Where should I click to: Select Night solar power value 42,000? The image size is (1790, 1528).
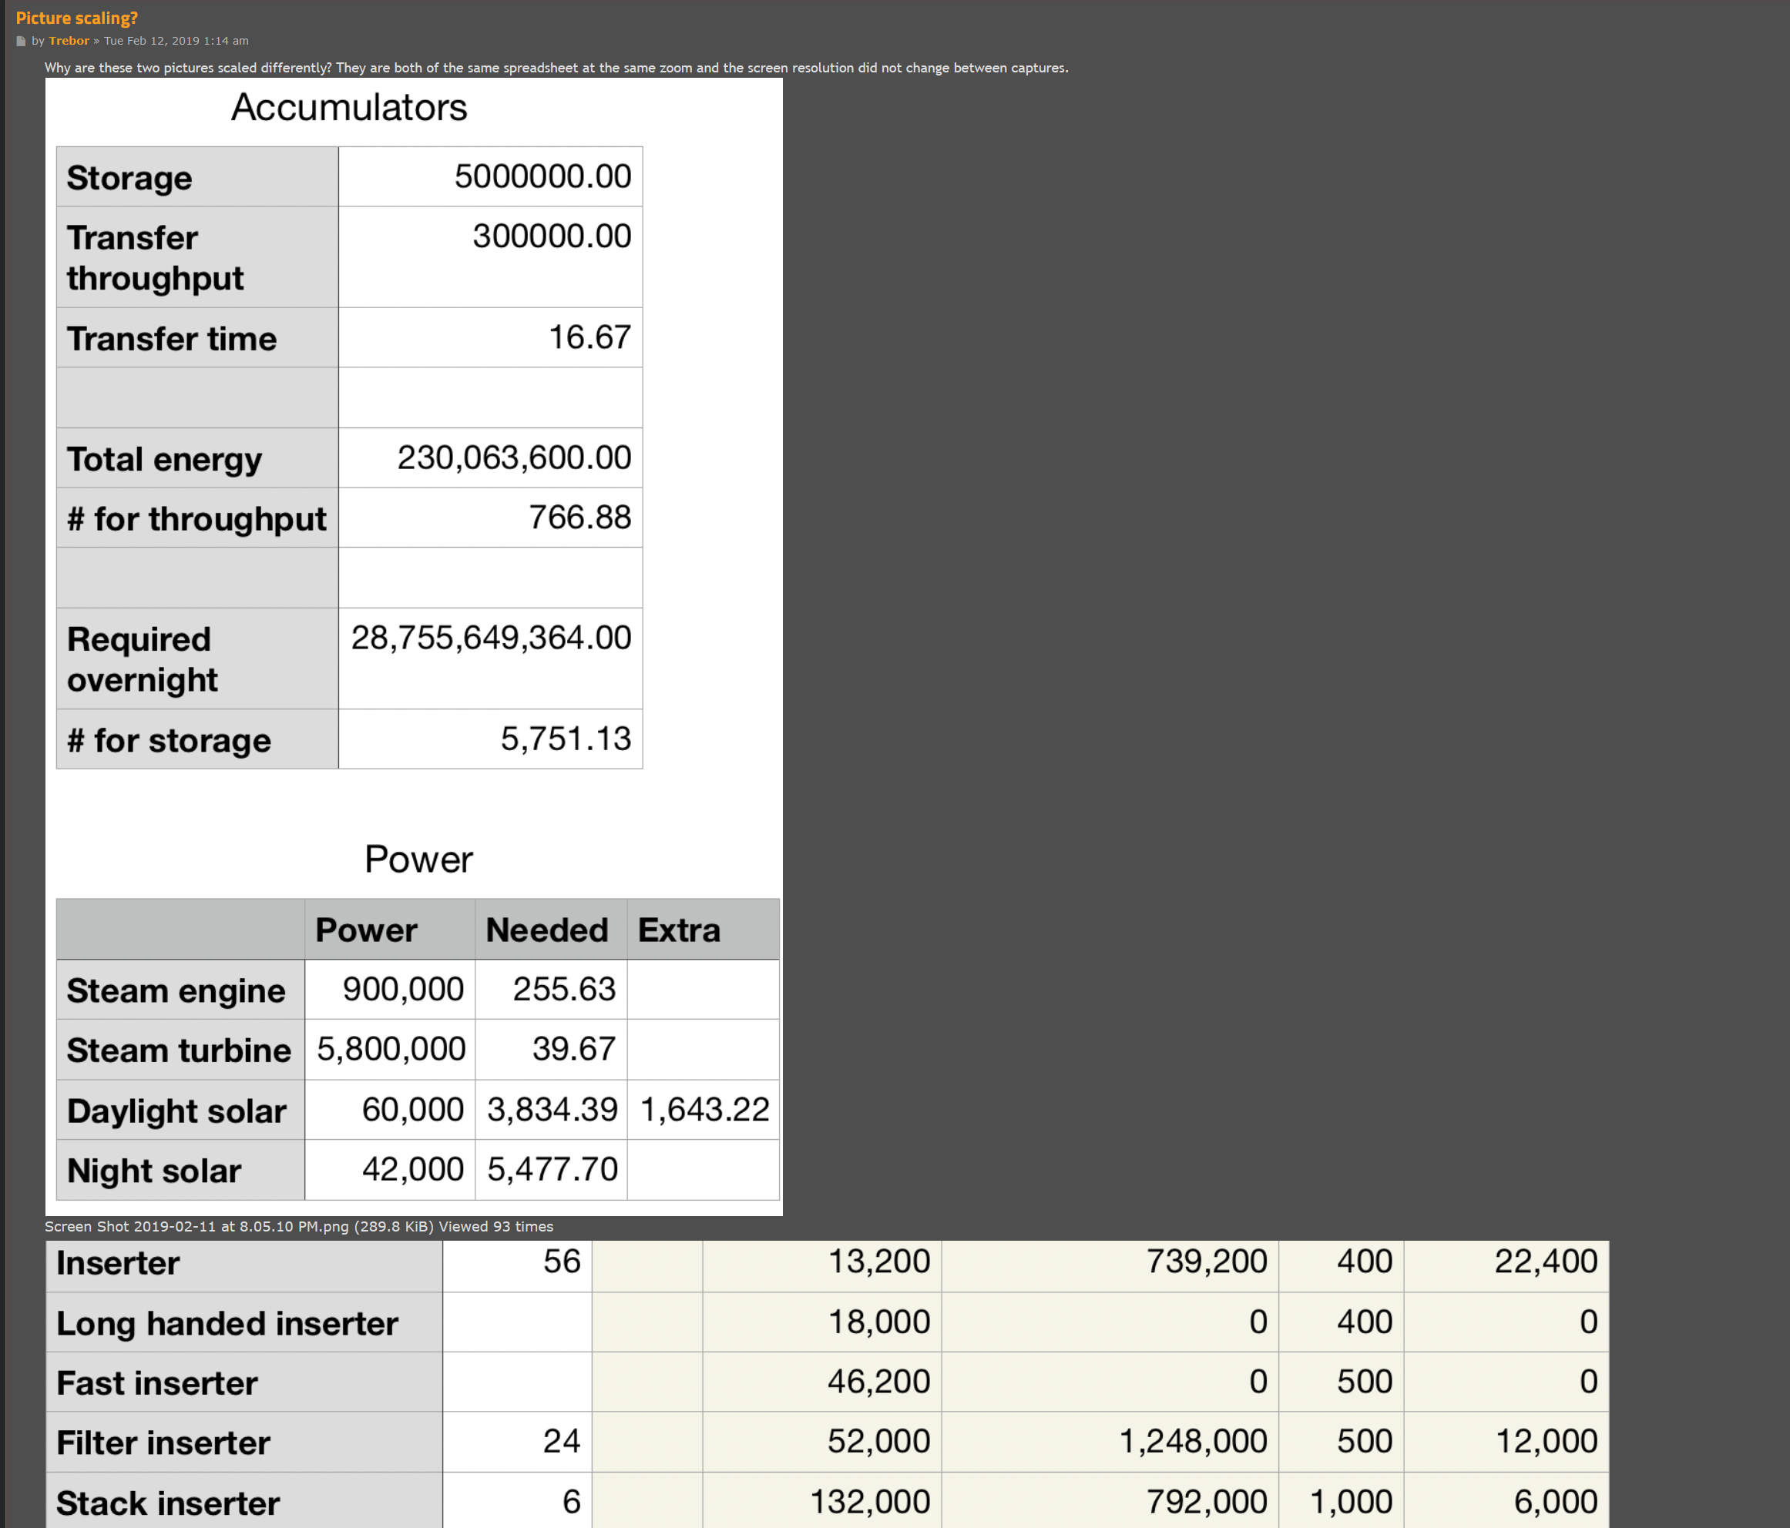[413, 1169]
